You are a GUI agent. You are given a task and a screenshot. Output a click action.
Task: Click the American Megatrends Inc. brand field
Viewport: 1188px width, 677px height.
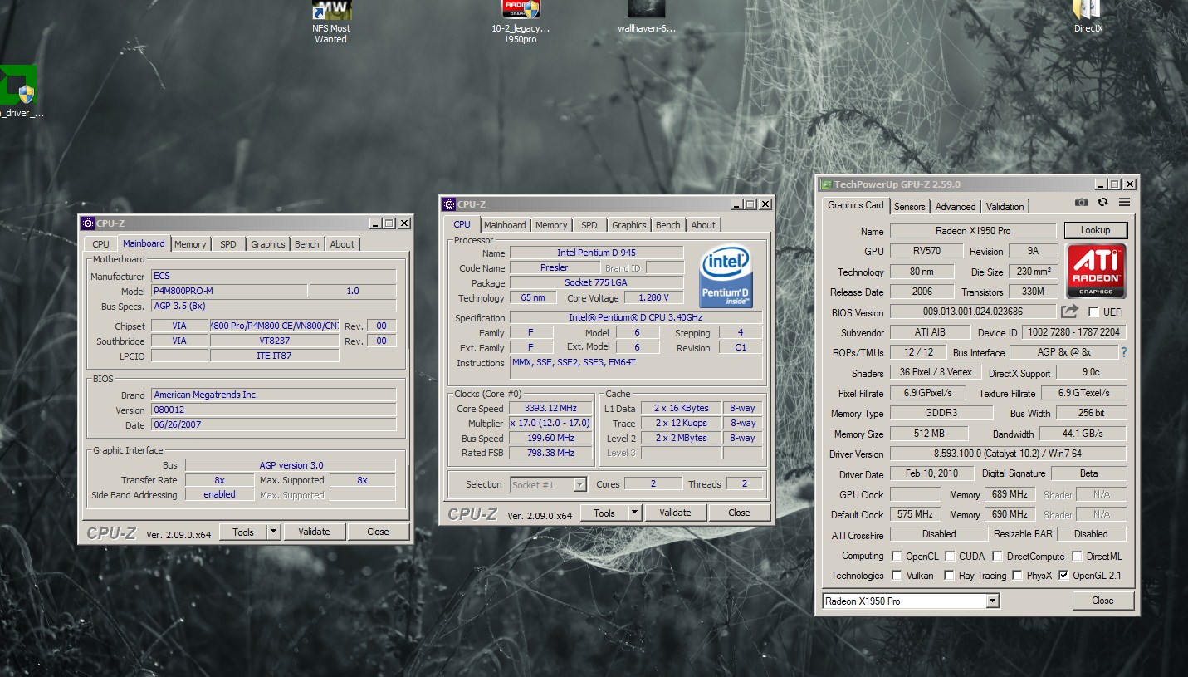point(274,395)
